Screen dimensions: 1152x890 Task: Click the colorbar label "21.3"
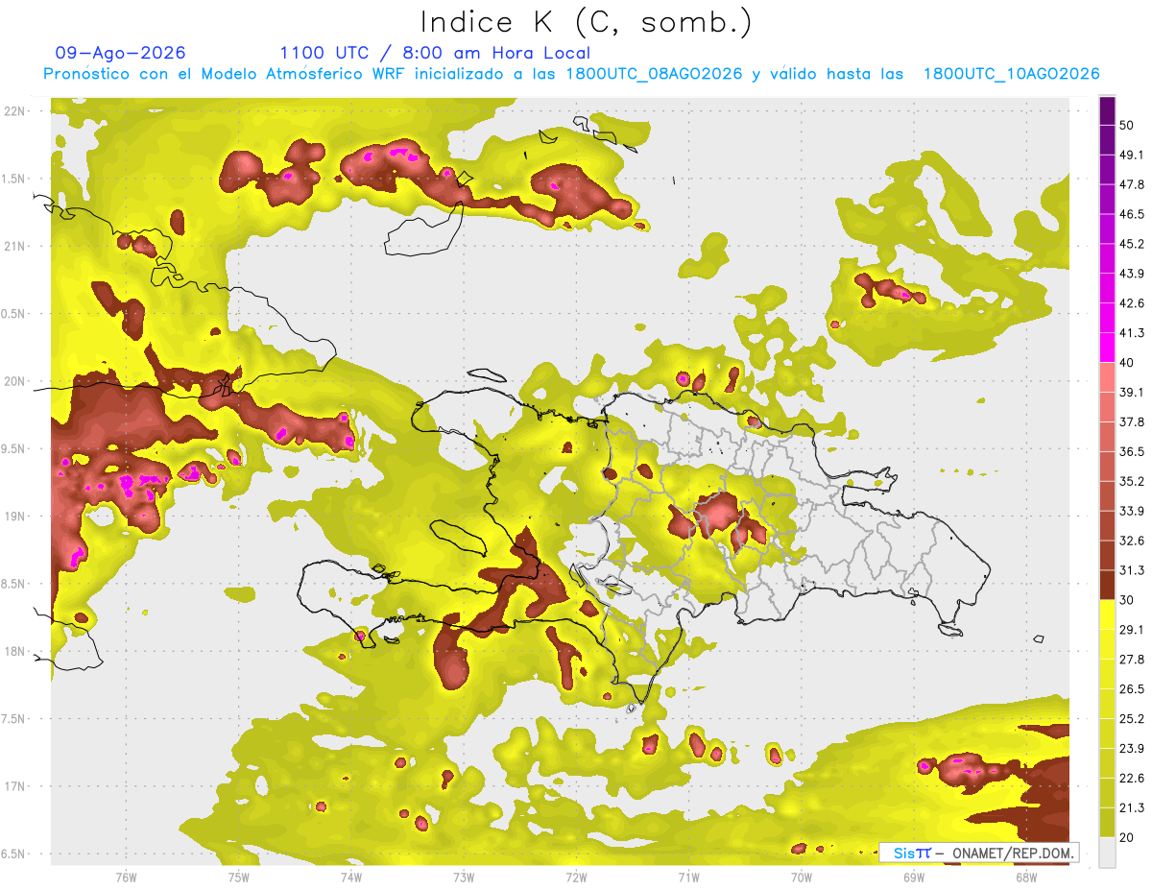click(1132, 808)
